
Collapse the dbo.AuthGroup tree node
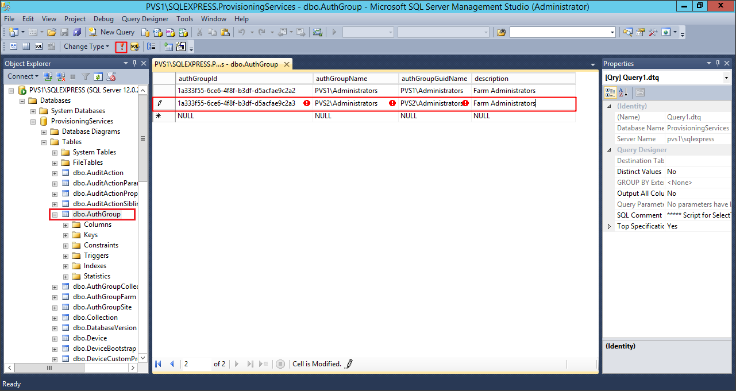(55, 214)
